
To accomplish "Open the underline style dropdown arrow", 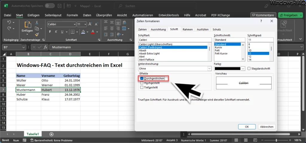I will coord(66,32).
